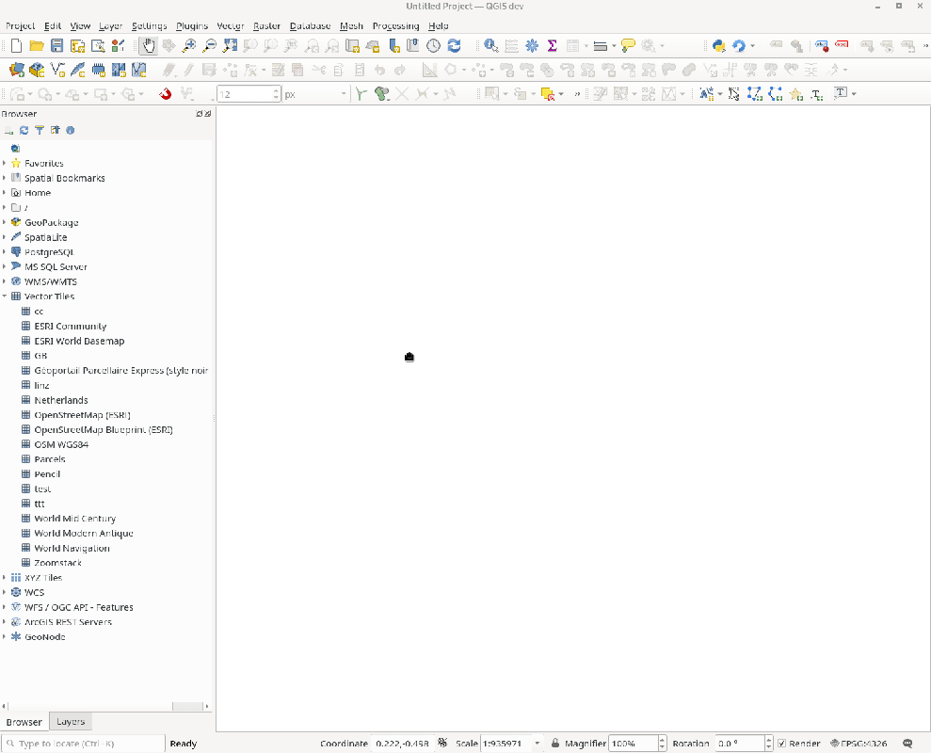Select the Identify Features tool
Image resolution: width=931 pixels, height=753 pixels.
tap(490, 45)
